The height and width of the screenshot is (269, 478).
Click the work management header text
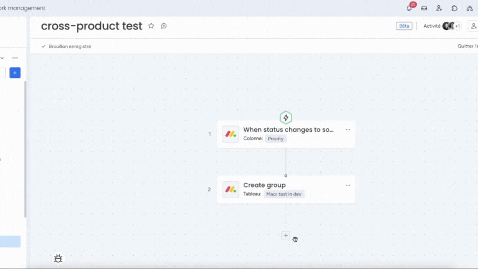coord(22,8)
